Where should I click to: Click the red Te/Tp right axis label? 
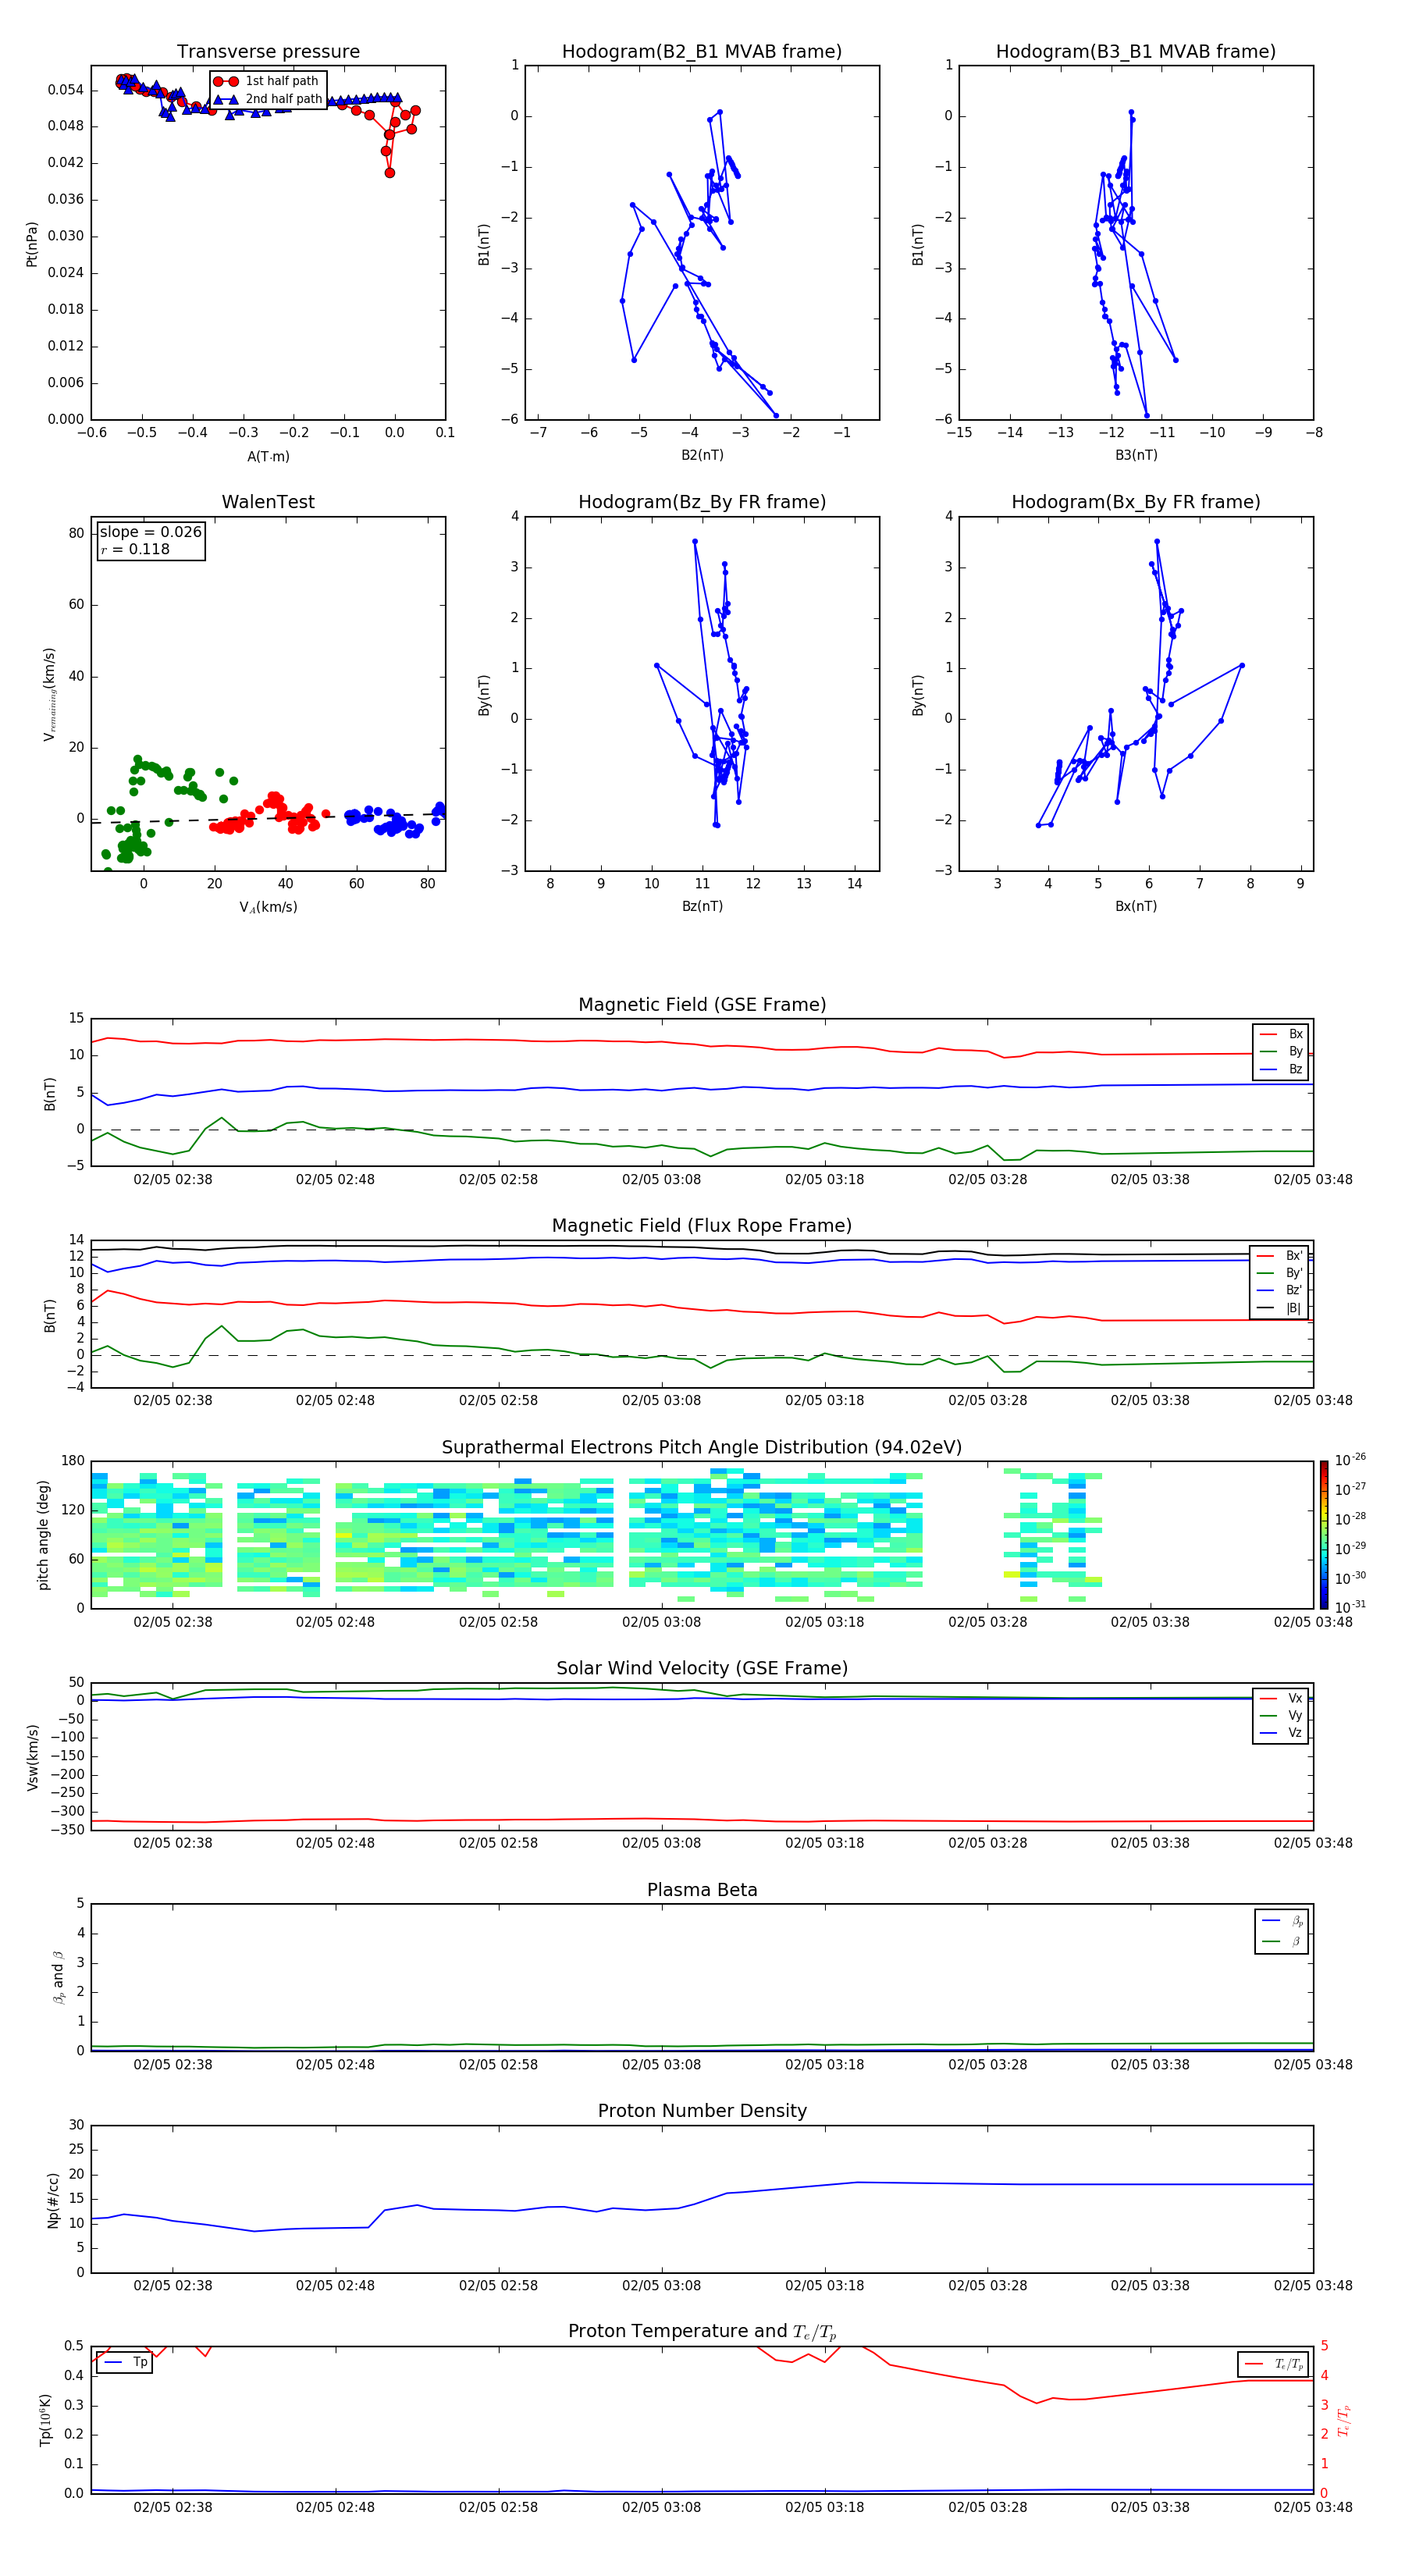point(1343,2420)
